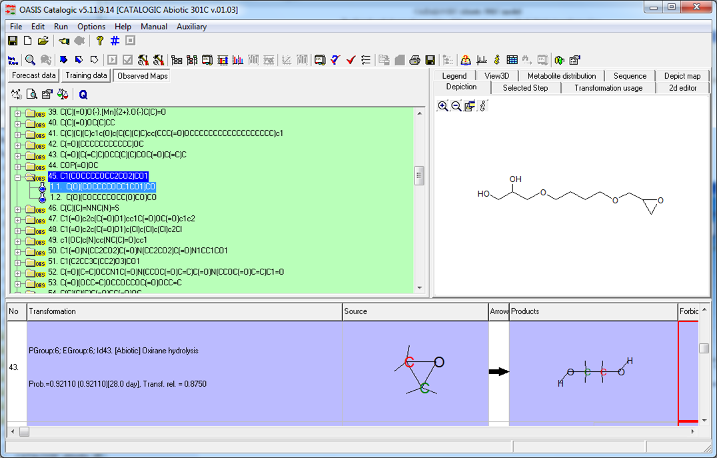
Task: Expand tree item 46
Action: [x=17, y=209]
